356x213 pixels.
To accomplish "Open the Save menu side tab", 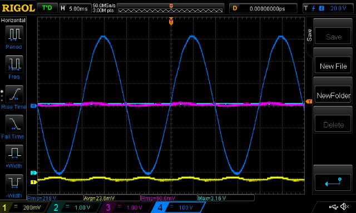I will pyautogui.click(x=309, y=35).
